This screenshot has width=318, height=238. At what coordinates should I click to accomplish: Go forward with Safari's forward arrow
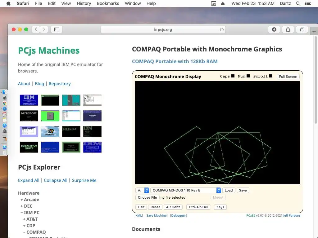[44, 29]
